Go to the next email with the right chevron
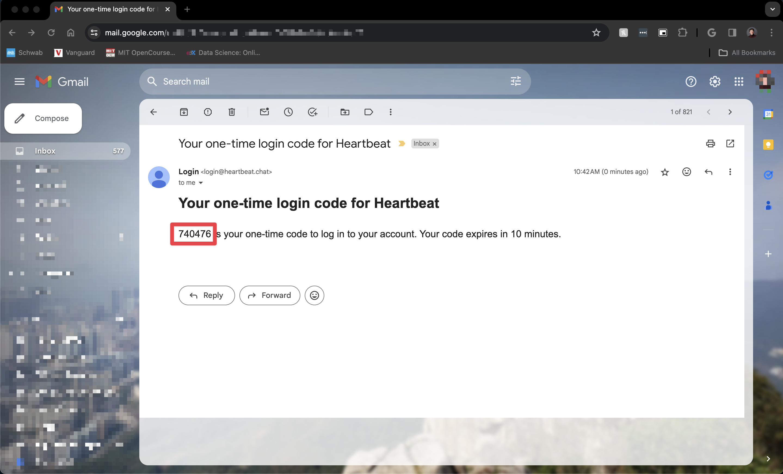Image resolution: width=783 pixels, height=474 pixels. tap(730, 112)
